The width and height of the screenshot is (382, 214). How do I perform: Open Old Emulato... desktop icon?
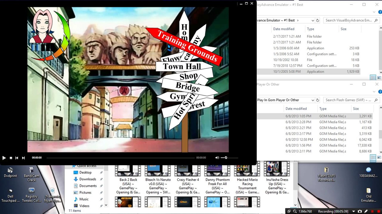click(369, 195)
